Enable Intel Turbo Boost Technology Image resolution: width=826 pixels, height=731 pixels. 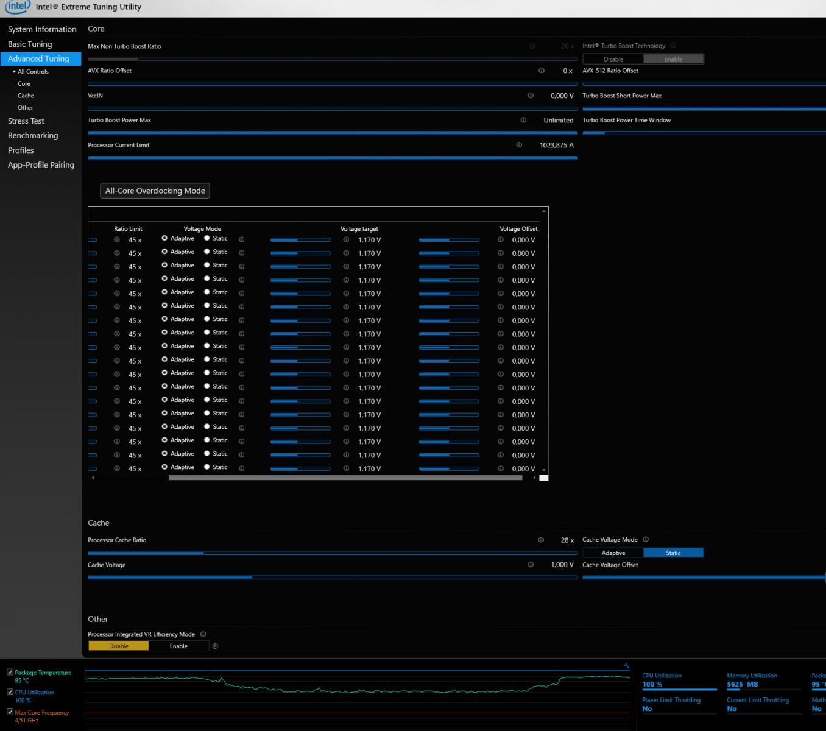[673, 59]
